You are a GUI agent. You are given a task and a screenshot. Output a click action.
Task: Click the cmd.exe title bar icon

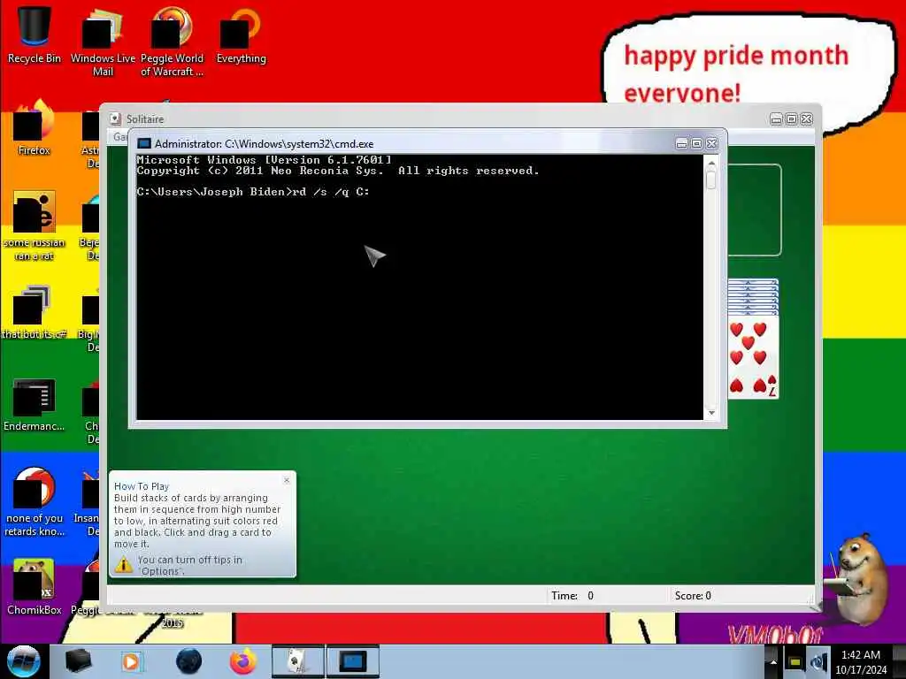coord(144,144)
